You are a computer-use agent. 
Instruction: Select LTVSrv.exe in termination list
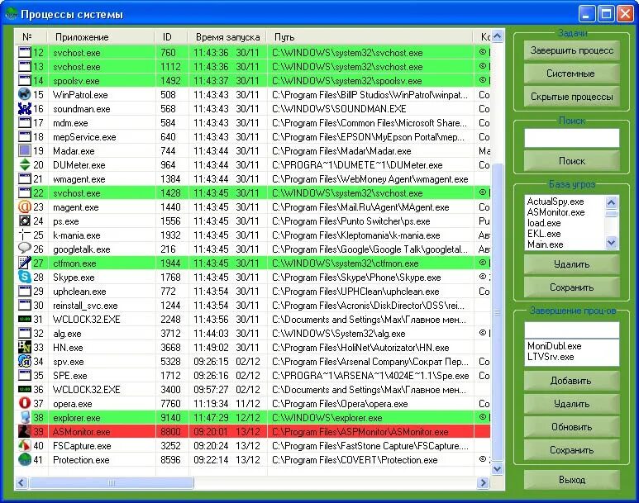pos(551,357)
